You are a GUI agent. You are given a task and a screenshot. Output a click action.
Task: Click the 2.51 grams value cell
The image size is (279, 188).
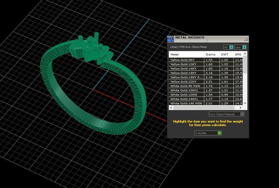point(212,82)
